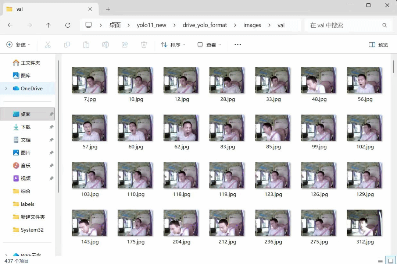Image resolution: width=397 pixels, height=264 pixels.
Task: Click the Rename icon in toolbar
Action: pyautogui.click(x=105, y=45)
